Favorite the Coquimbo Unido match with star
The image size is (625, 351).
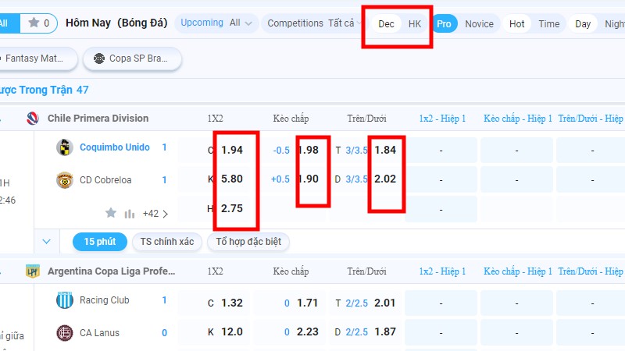111,213
